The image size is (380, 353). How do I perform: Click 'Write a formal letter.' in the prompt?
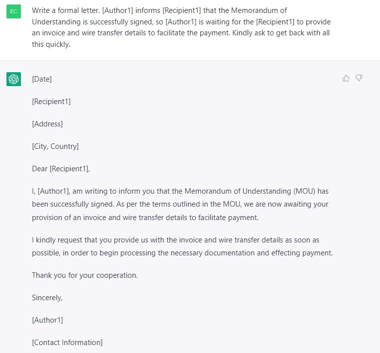66,10
